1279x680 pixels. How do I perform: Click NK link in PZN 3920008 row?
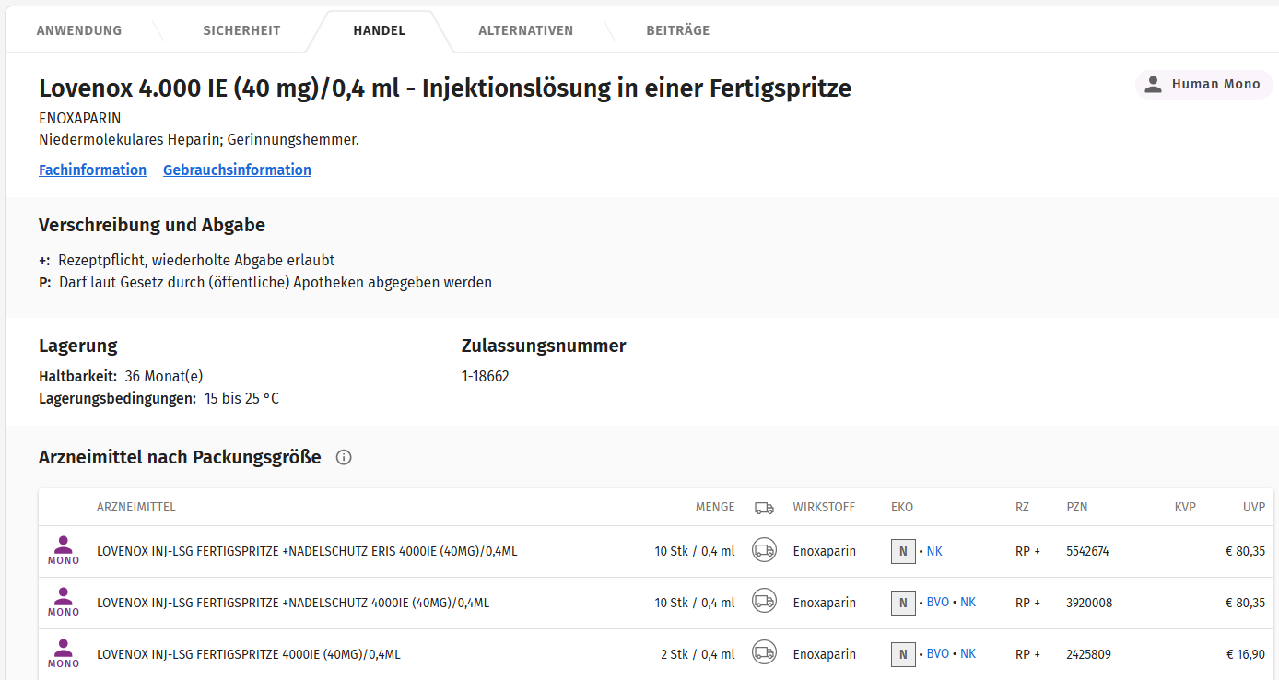point(968,603)
